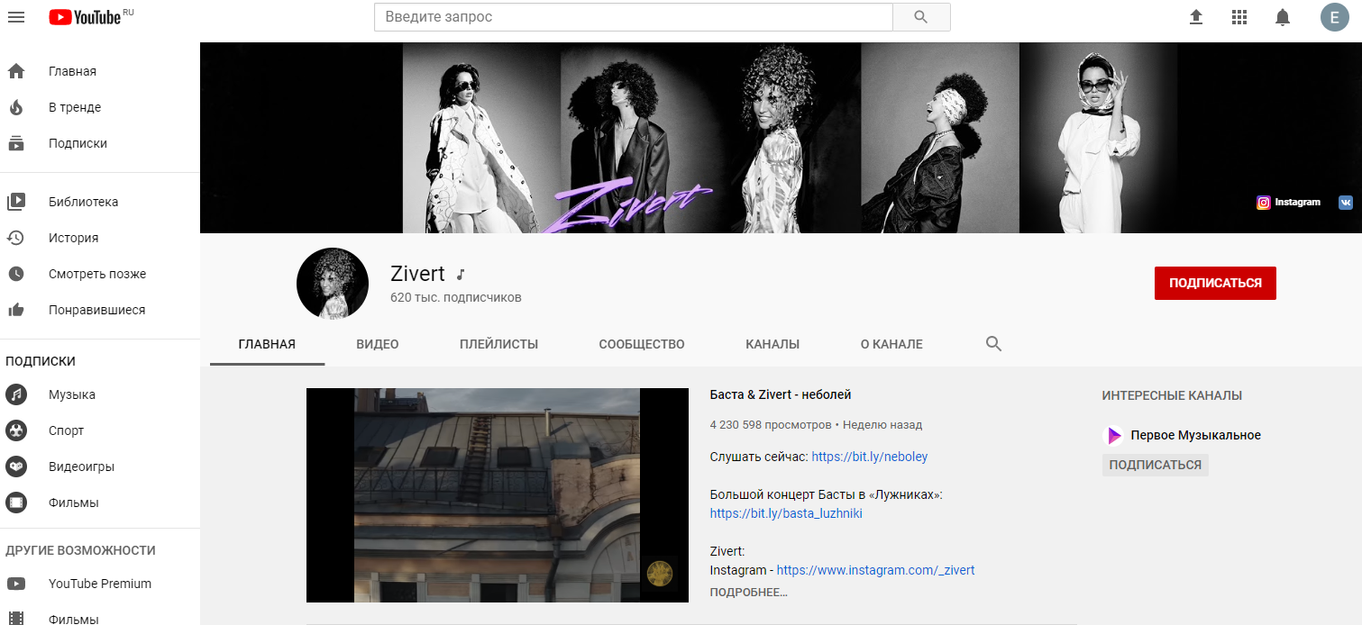
Task: Click the 620 тыс. подписчиков text
Action: click(456, 297)
